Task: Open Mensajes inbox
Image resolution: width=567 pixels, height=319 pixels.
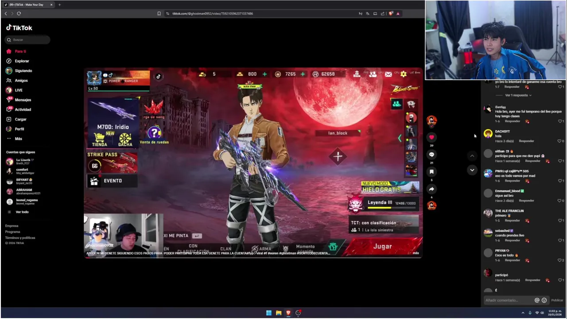Action: (x=23, y=100)
